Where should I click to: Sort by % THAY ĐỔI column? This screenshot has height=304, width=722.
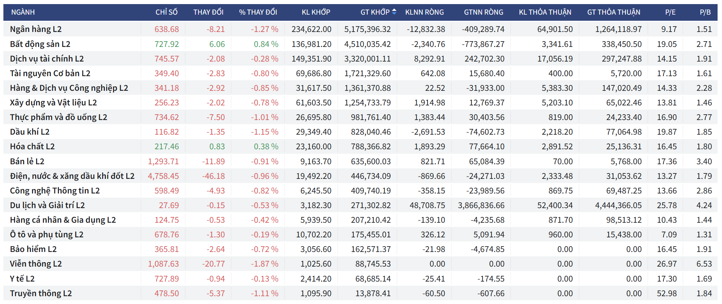point(258,12)
